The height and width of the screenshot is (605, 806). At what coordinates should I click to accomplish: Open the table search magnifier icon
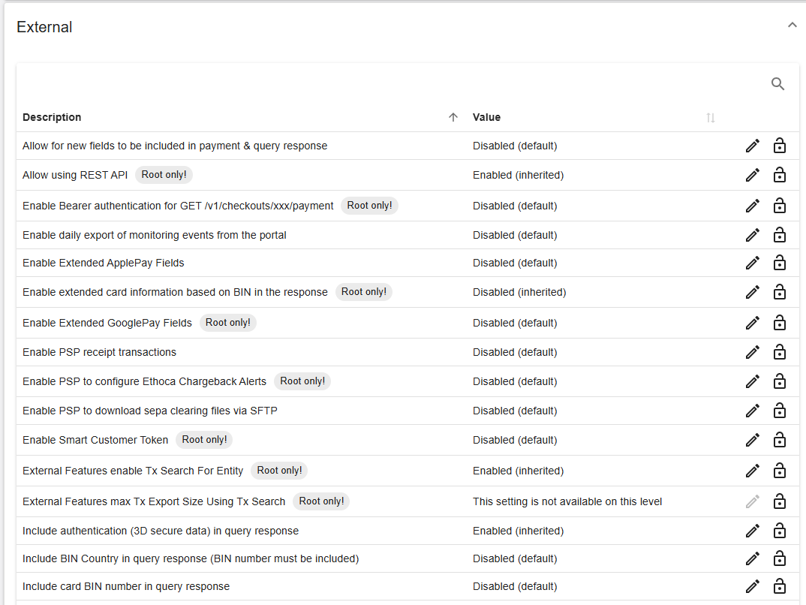coord(777,84)
